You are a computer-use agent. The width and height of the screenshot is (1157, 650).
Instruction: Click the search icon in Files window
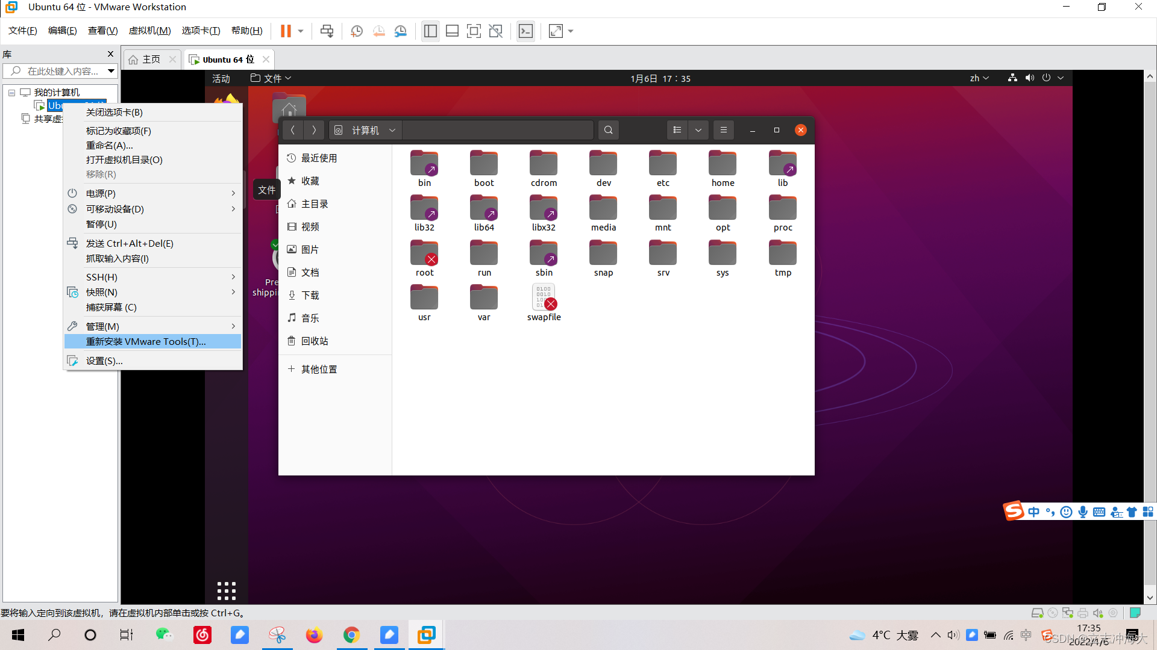point(609,130)
